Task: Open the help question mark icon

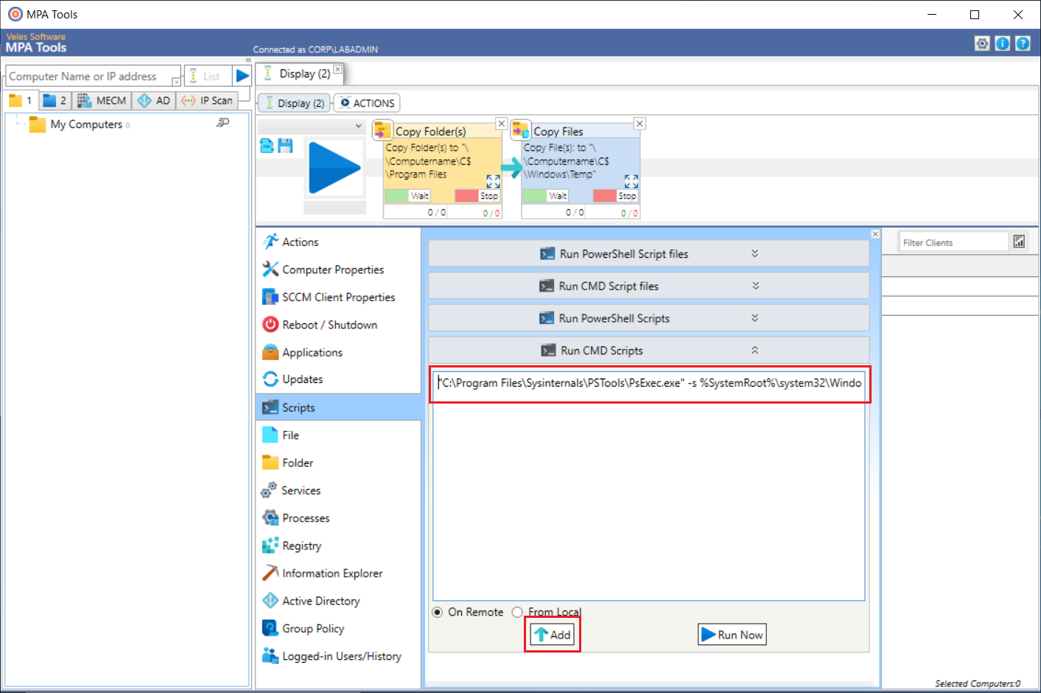Action: 1023,43
